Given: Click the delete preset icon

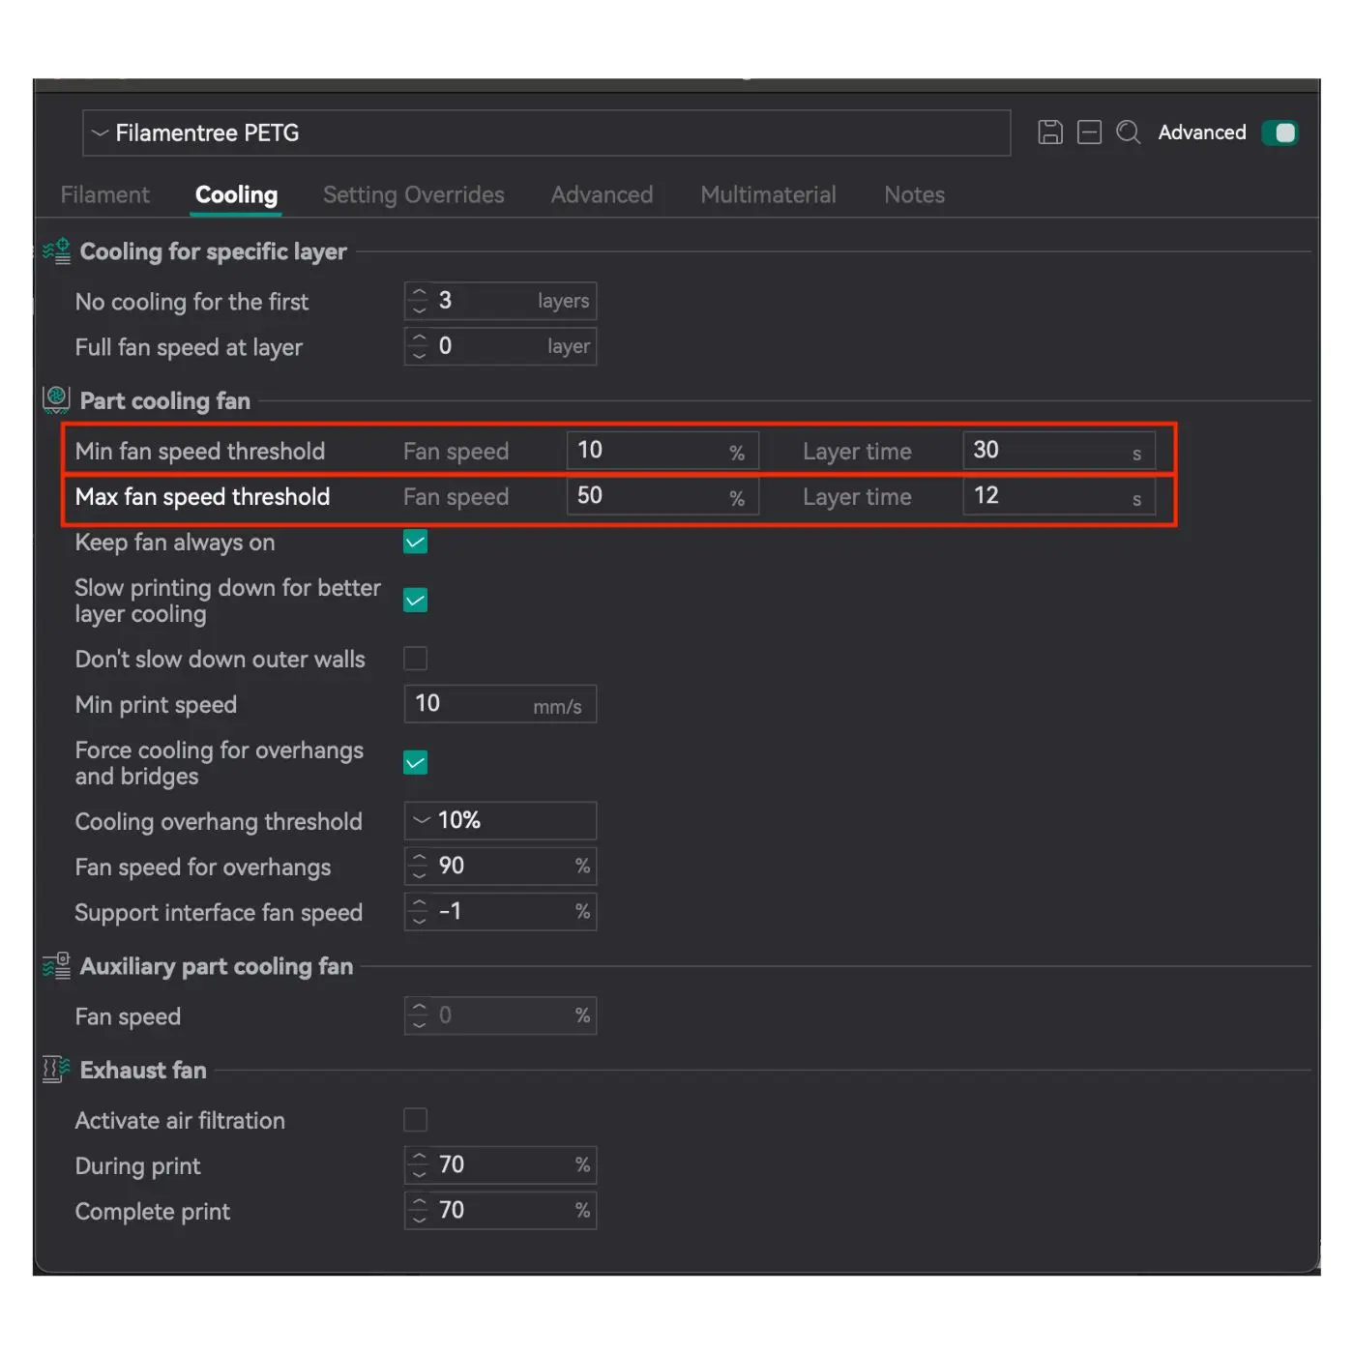Looking at the screenshot, I should click(1089, 132).
